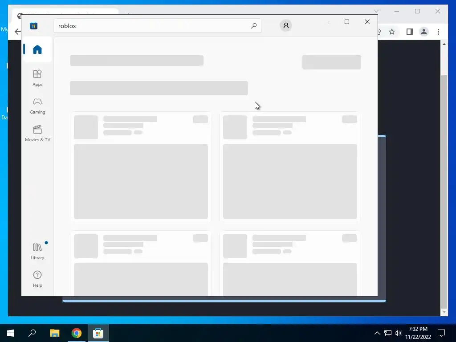The image size is (456, 342).
Task: Close the Microsoft Store window
Action: (367, 22)
